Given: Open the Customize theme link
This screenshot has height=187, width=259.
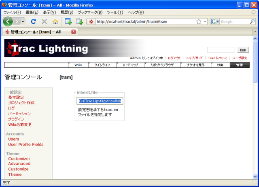Looking at the screenshot, I should click(x=18, y=169).
